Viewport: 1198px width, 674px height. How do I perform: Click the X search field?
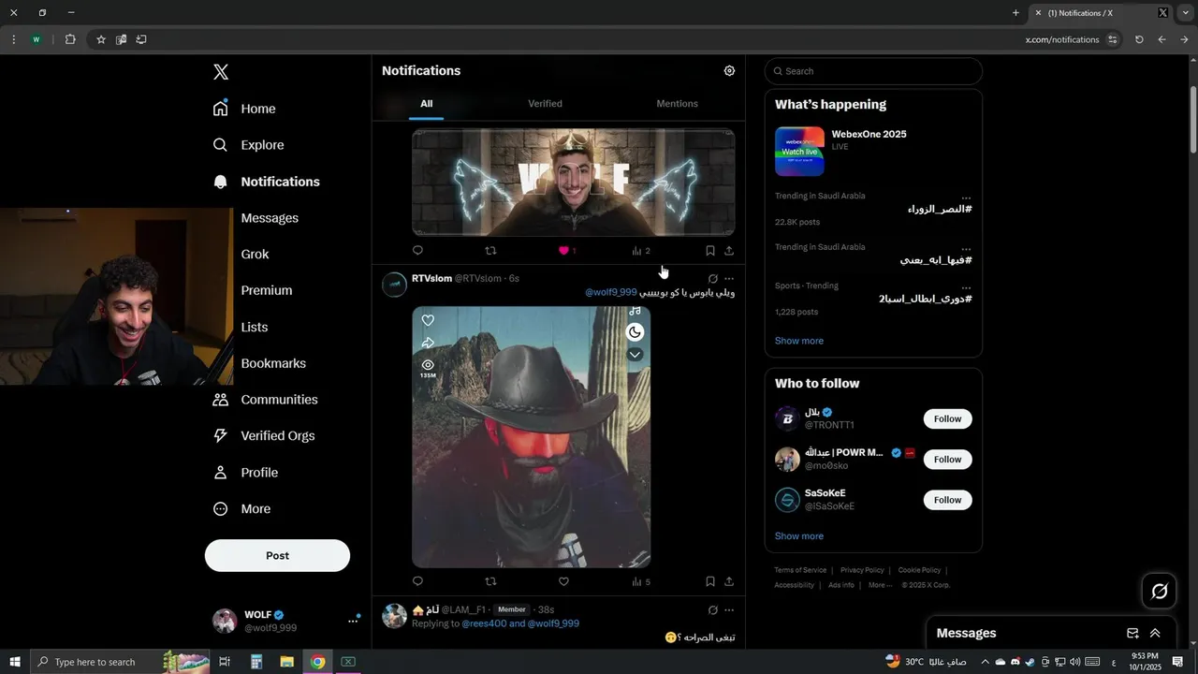[873, 71]
